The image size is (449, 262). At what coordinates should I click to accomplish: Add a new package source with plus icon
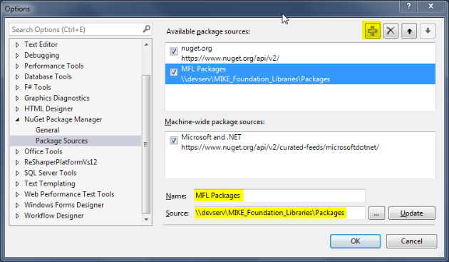click(x=372, y=31)
